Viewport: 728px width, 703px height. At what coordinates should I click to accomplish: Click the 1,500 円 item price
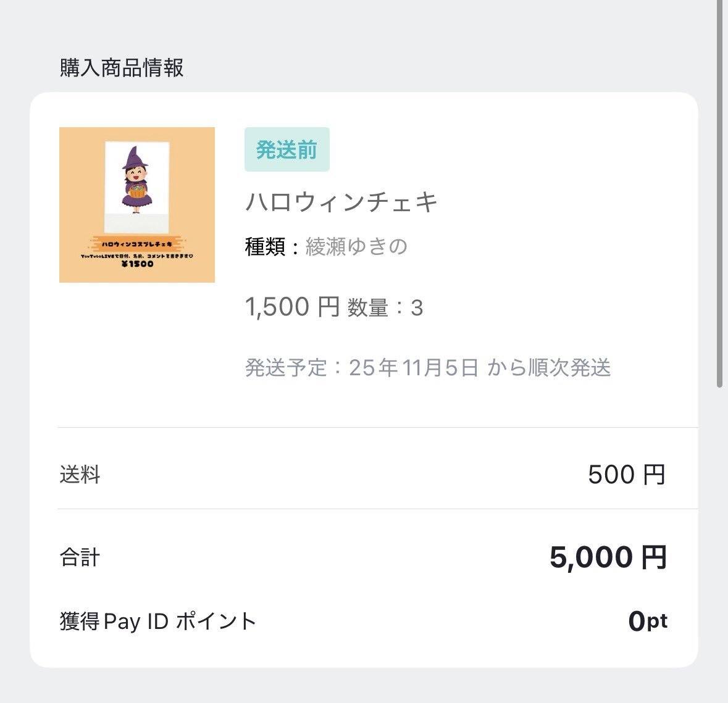tap(292, 307)
